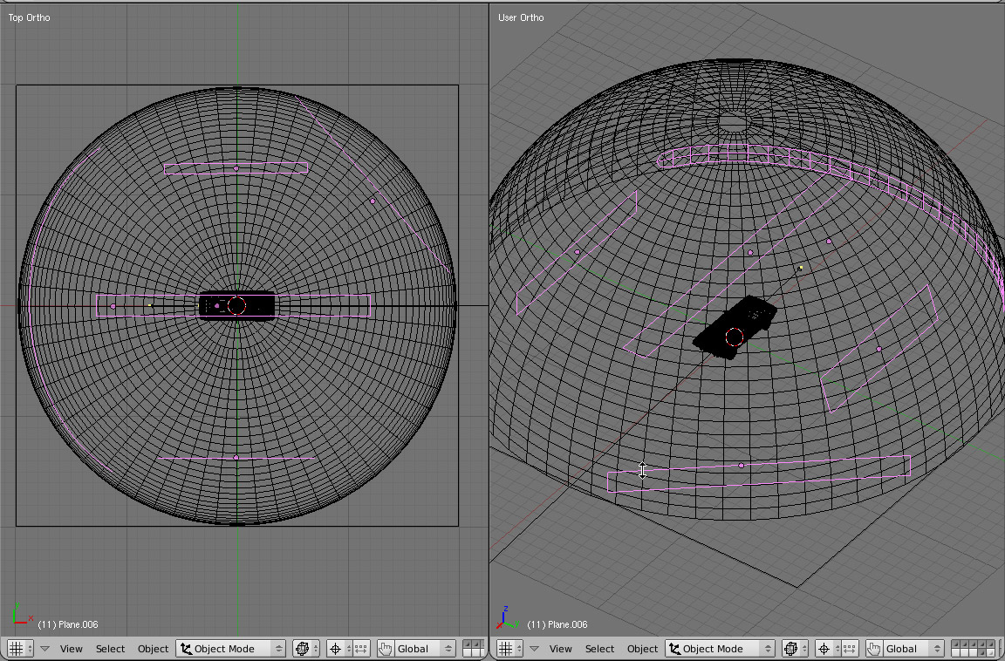The image size is (1005, 661).
Task: Open the Object menu in the right viewport header
Action: (642, 649)
